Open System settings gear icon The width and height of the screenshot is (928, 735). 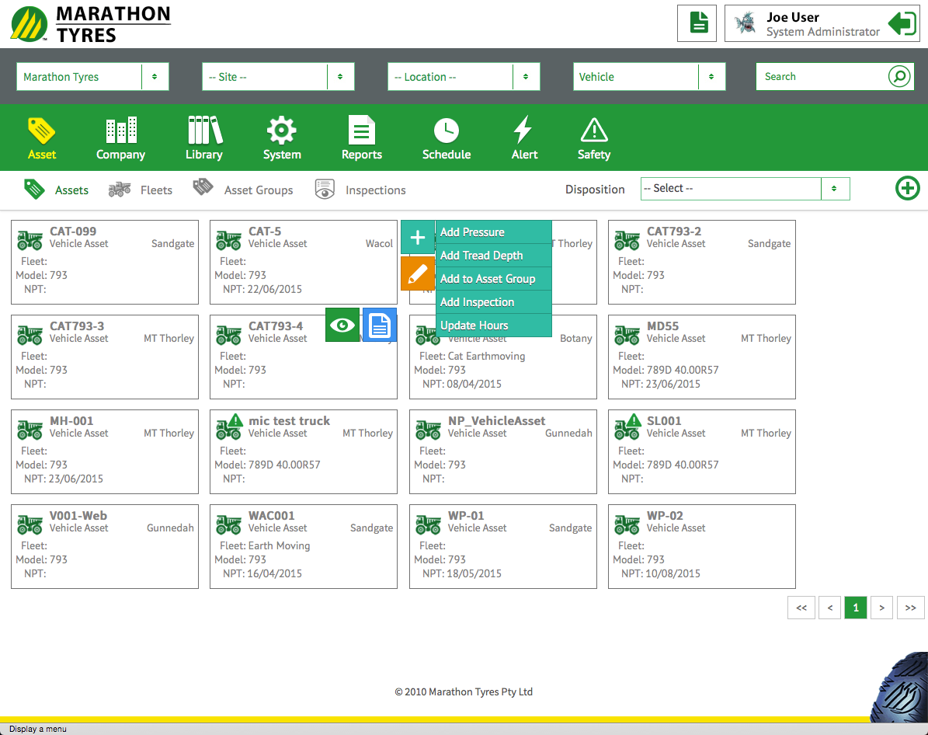click(x=282, y=131)
